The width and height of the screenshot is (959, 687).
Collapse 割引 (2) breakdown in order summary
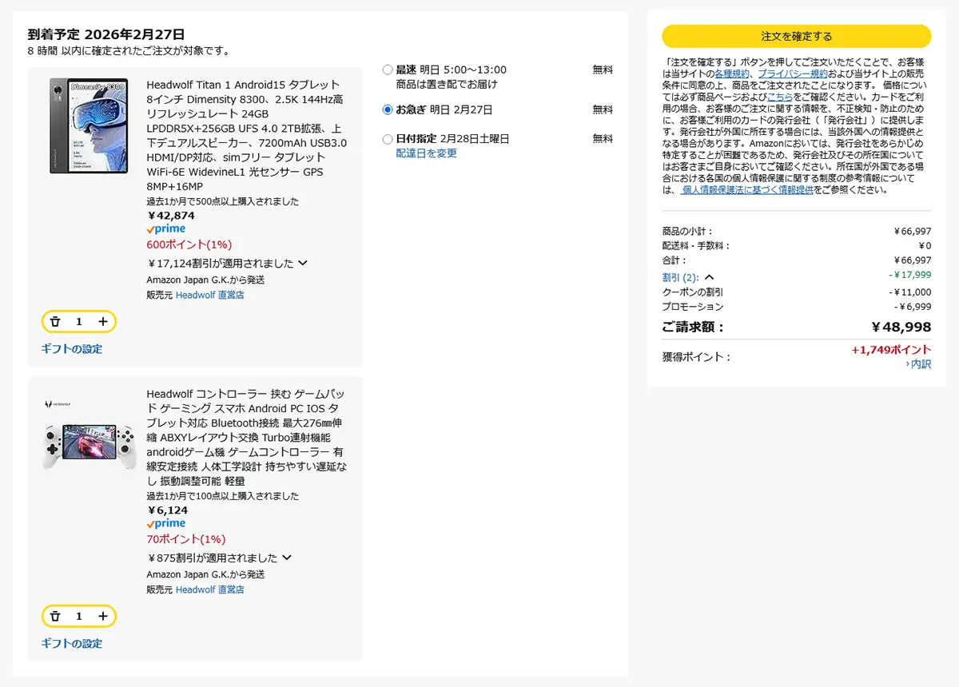709,277
